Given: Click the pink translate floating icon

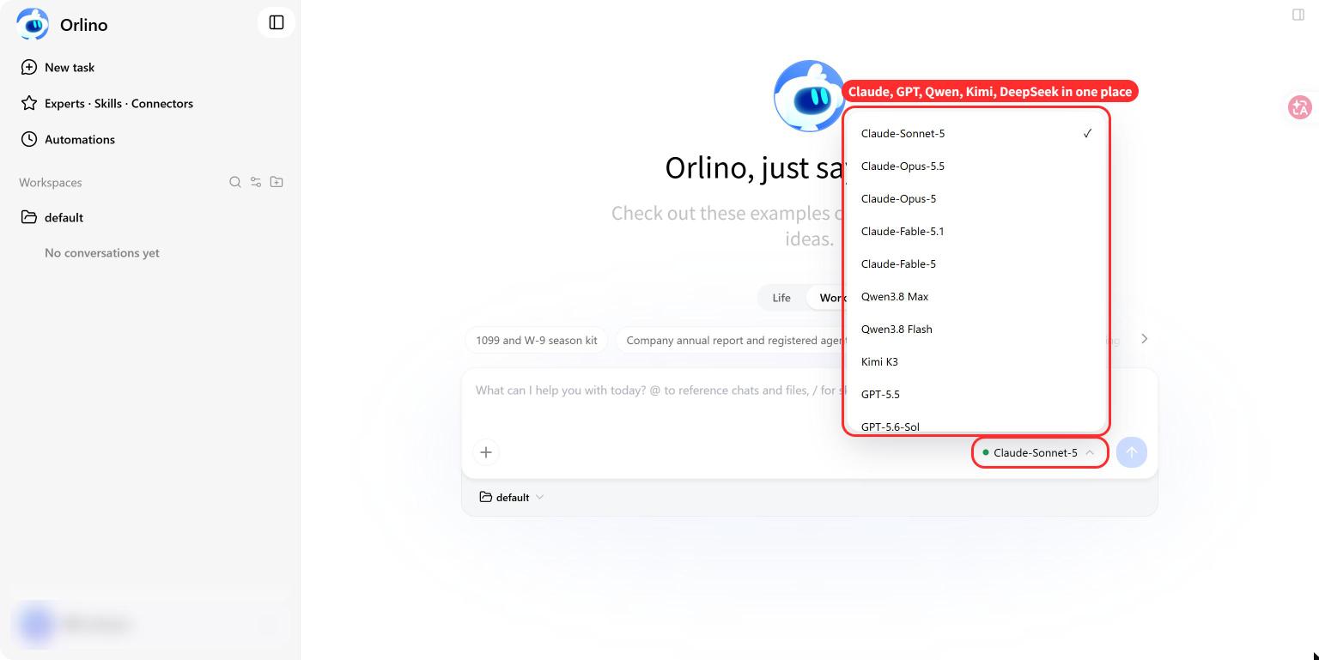Looking at the screenshot, I should (1299, 107).
